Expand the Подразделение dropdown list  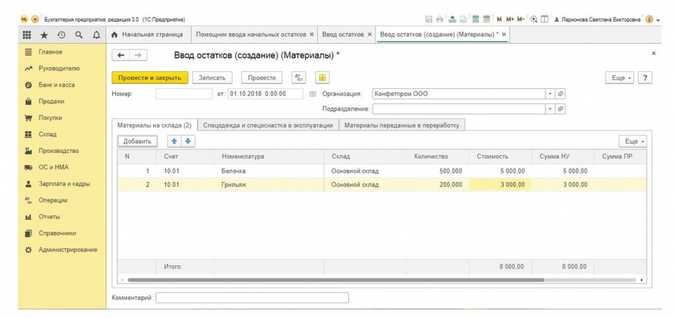[x=550, y=109]
